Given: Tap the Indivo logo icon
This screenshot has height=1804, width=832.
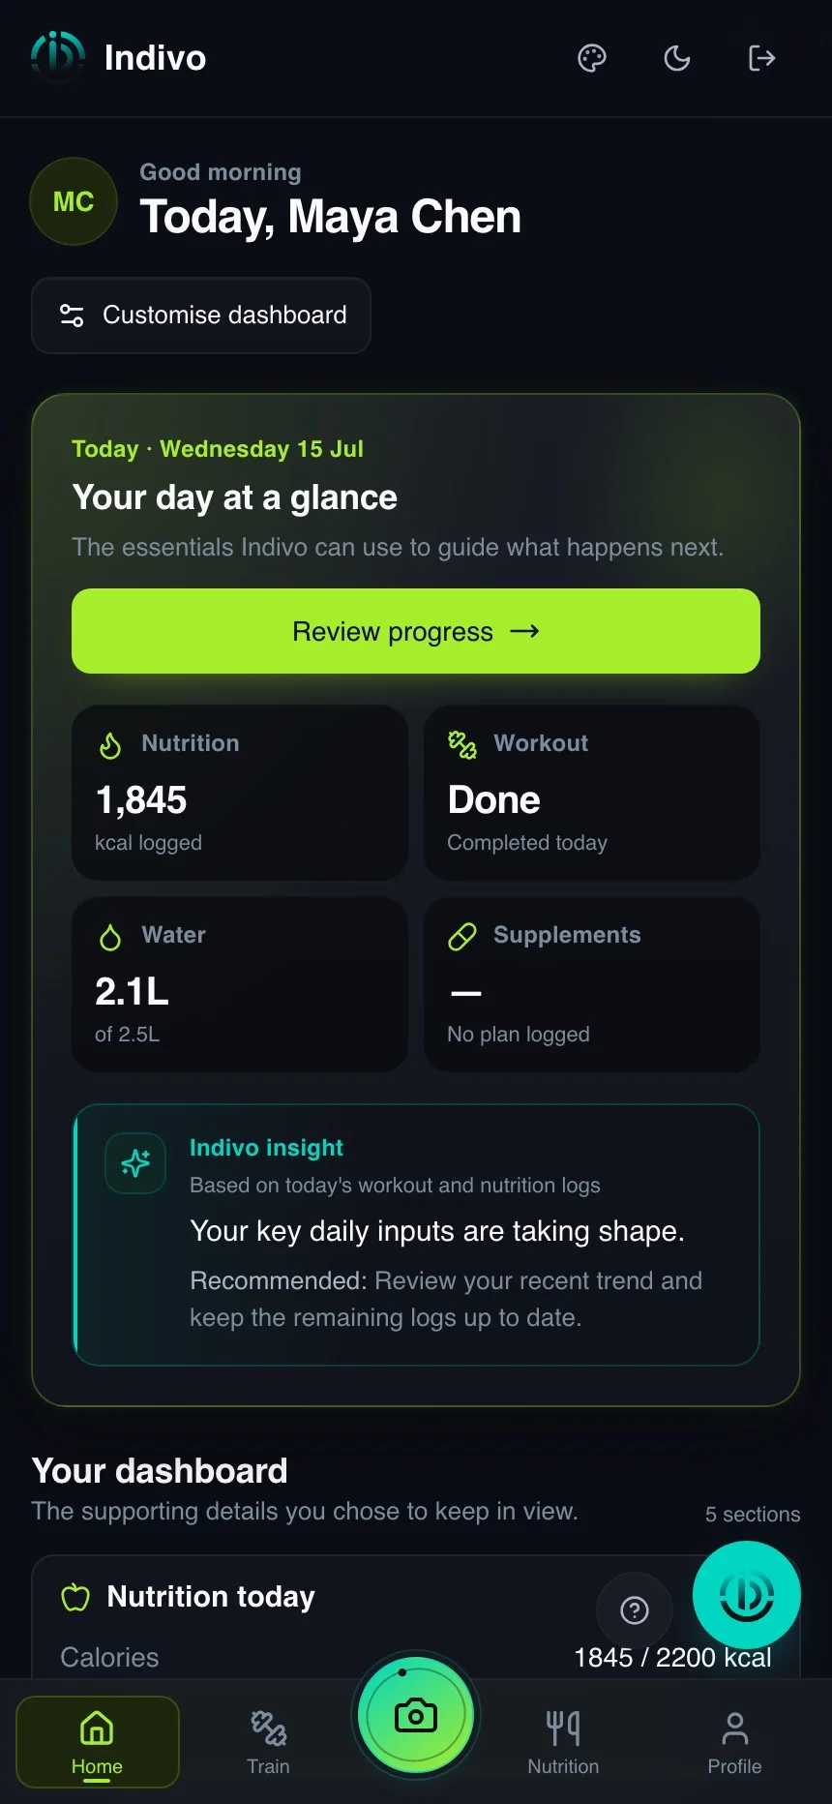Looking at the screenshot, I should (58, 58).
